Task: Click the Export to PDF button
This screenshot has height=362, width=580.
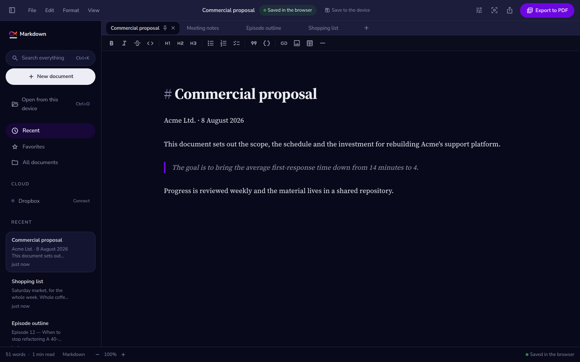Action: coord(547,10)
